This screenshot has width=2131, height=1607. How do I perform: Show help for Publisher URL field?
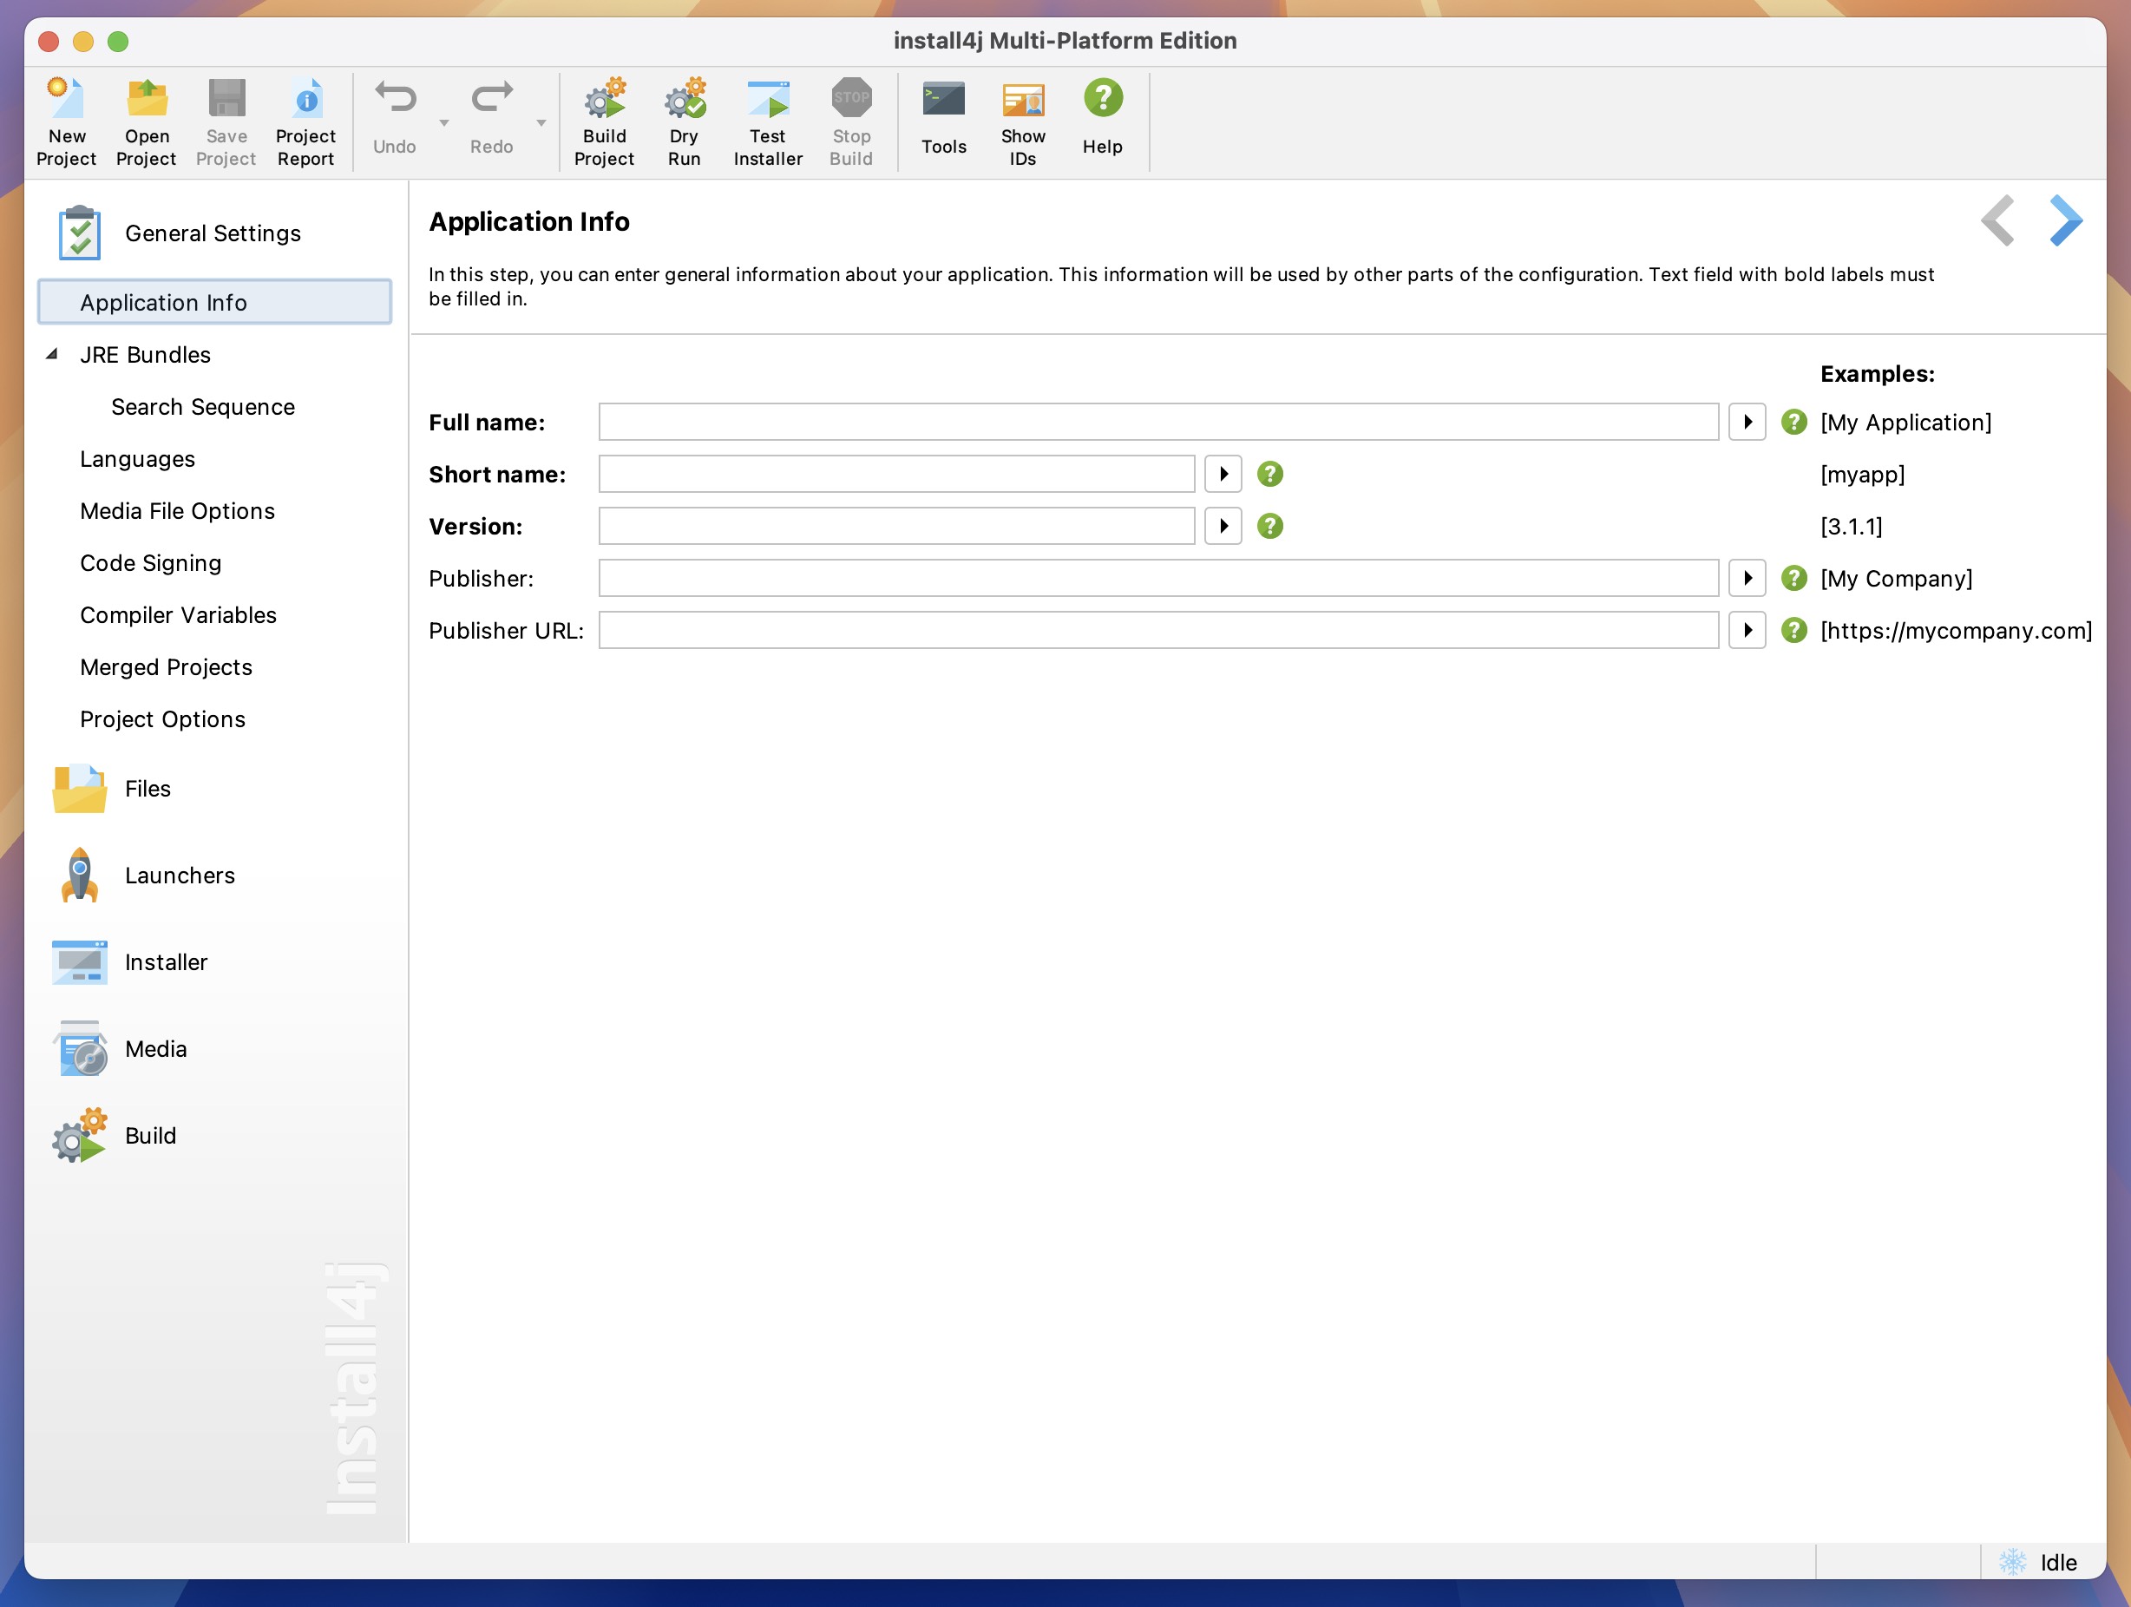click(x=1793, y=630)
